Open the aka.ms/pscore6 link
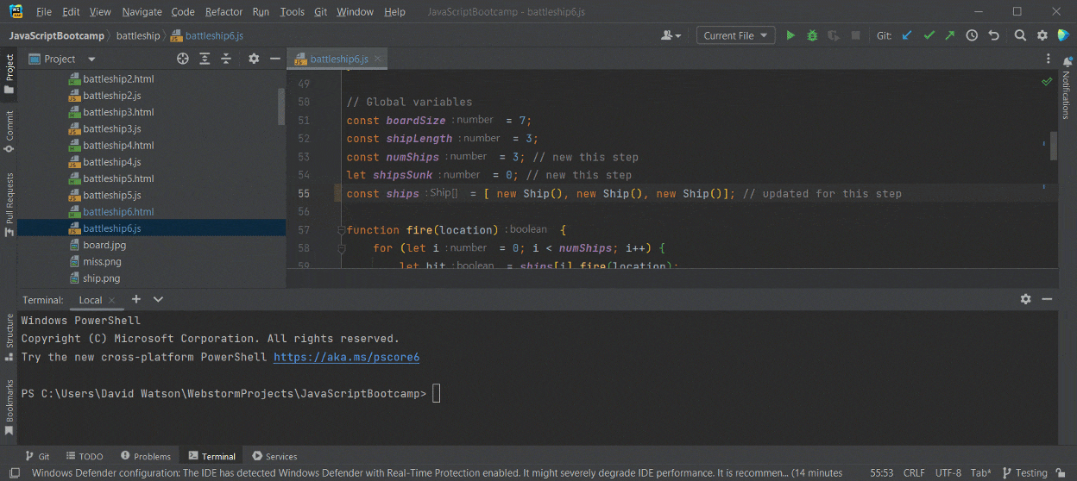This screenshot has height=481, width=1077. click(346, 357)
